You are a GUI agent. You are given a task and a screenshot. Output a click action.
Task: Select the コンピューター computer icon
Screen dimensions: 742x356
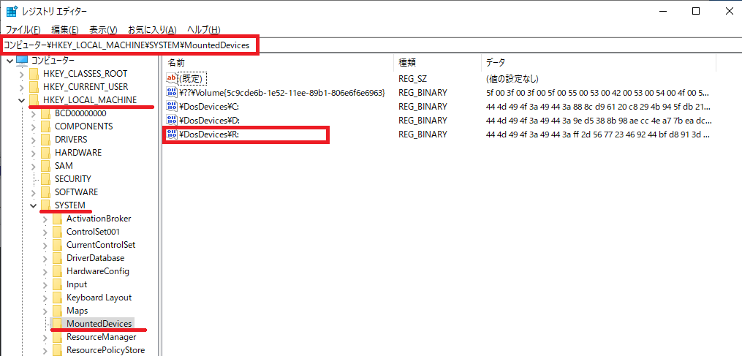click(22, 60)
